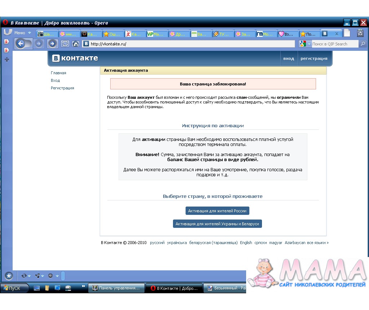This screenshot has width=369, height=310.
Task: Go to Home page via house icon
Action: (76, 44)
